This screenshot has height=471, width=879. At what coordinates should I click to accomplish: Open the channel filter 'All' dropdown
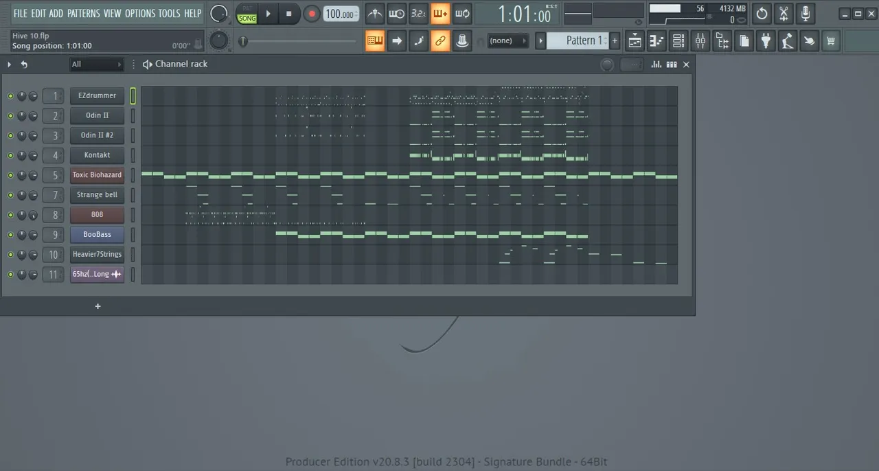(97, 65)
